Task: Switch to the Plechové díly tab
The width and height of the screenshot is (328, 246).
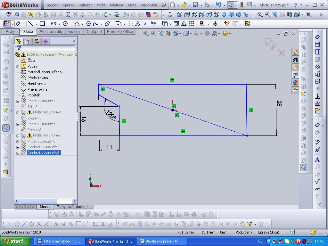Action: (x=51, y=32)
